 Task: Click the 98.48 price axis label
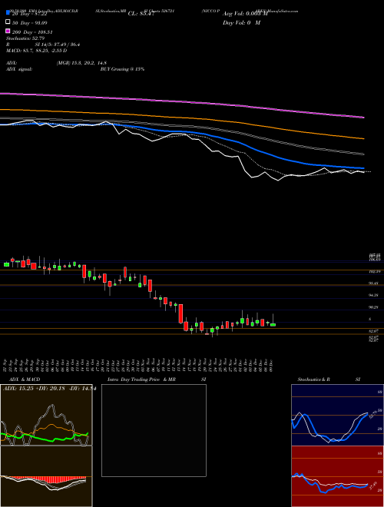[x=374, y=283]
